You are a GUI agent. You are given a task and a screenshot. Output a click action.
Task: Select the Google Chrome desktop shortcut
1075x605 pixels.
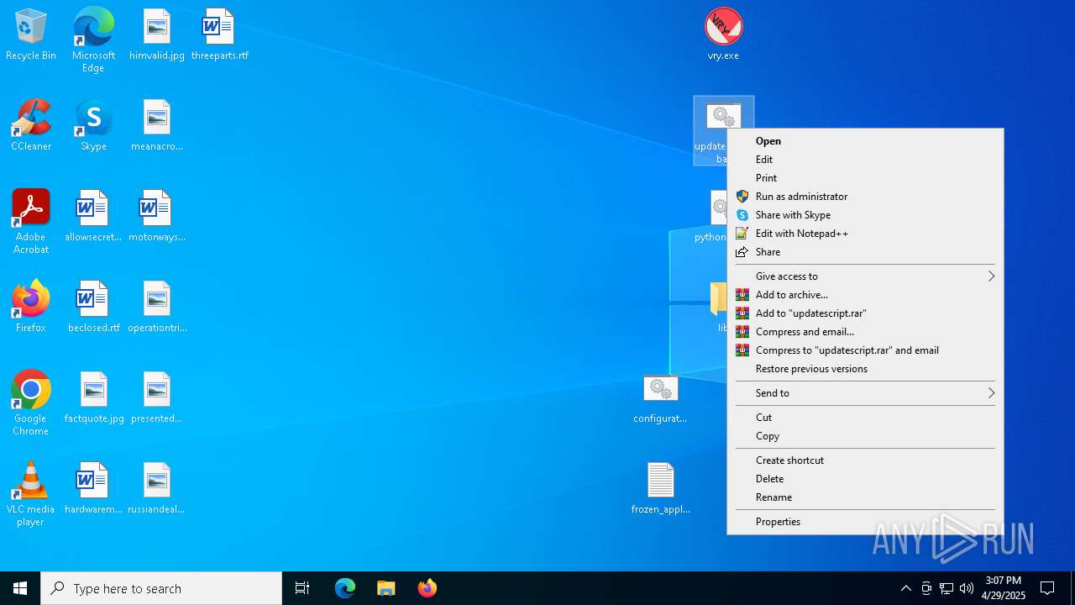tap(31, 403)
